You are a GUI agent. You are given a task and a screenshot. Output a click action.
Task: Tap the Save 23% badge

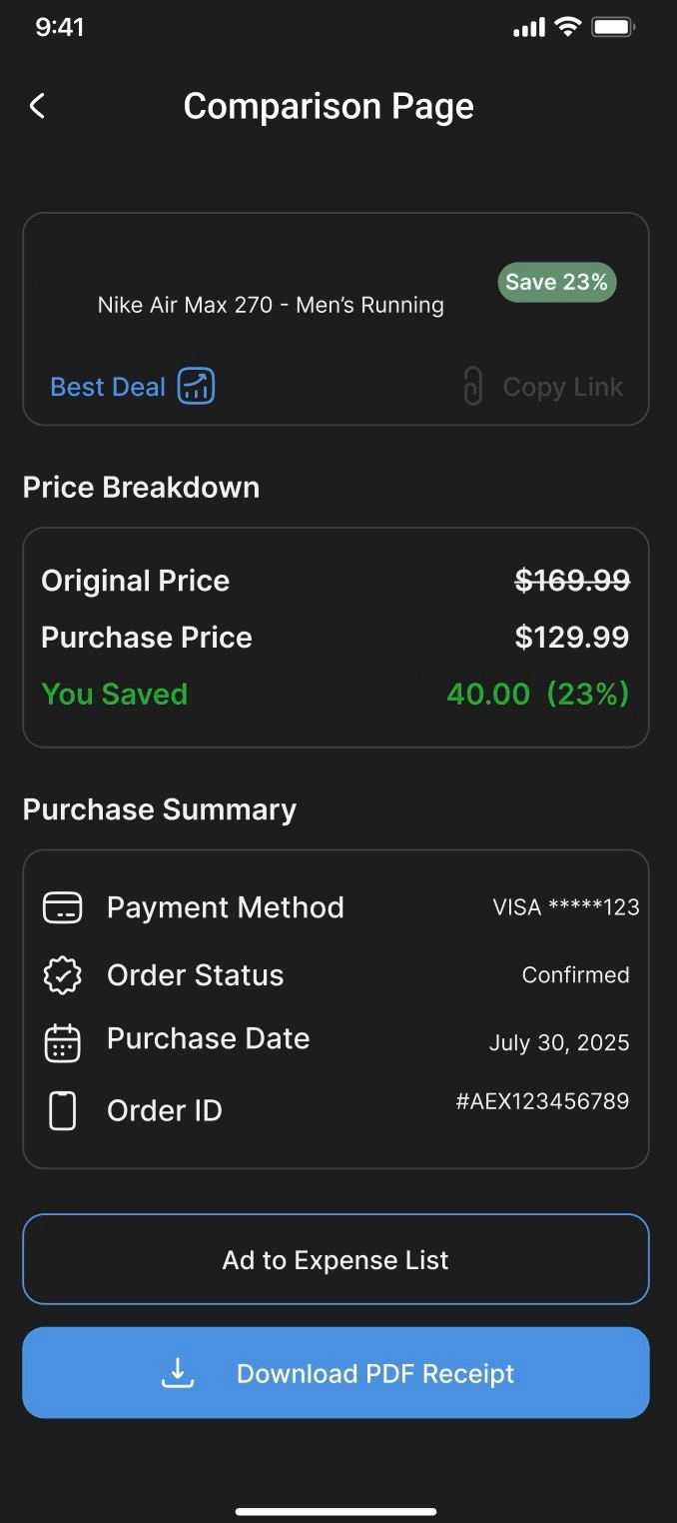(556, 283)
